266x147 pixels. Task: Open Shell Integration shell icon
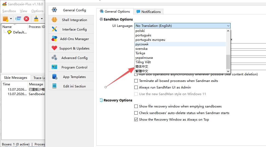click(x=54, y=20)
